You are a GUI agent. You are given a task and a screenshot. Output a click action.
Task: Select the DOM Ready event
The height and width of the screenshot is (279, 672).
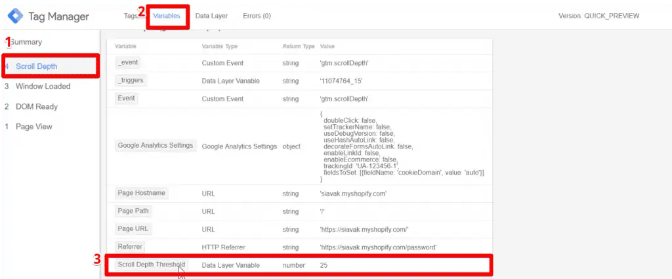(37, 106)
